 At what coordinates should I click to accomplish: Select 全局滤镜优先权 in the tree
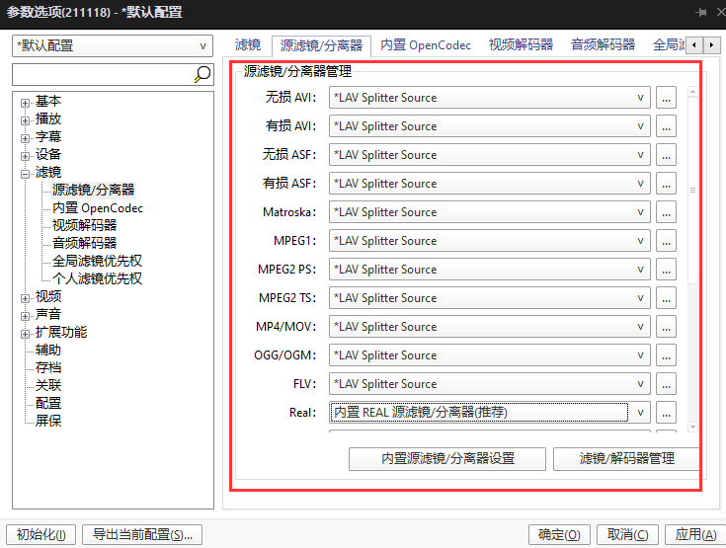97,261
